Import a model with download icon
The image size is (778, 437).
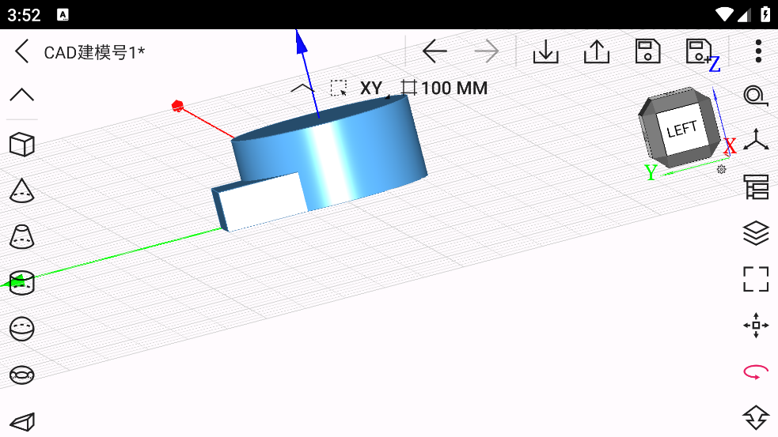(546, 51)
